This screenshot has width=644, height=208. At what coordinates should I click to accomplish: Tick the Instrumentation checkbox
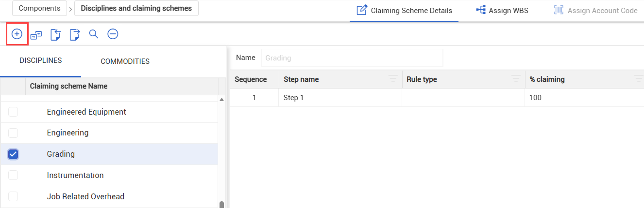pos(13,175)
